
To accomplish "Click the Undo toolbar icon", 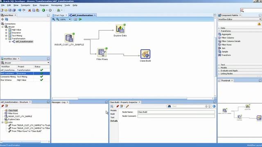I will (x=20, y=10).
